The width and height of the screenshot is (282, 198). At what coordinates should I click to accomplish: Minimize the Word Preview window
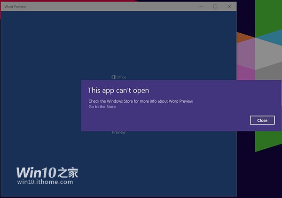coord(201,7)
